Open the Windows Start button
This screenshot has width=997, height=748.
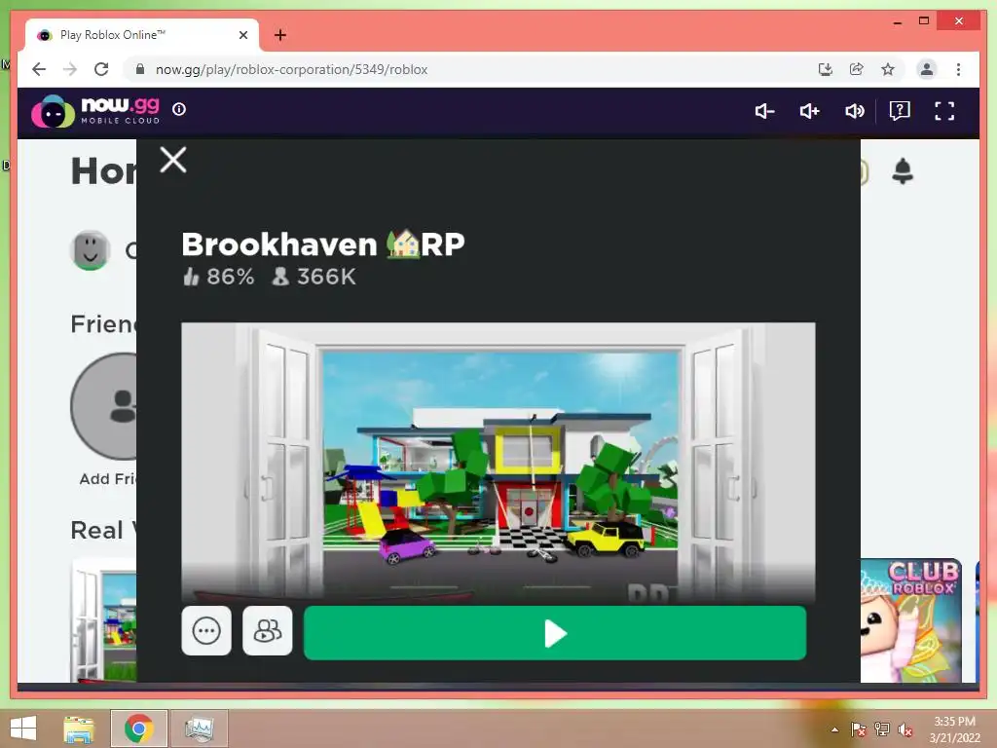pos(23,729)
